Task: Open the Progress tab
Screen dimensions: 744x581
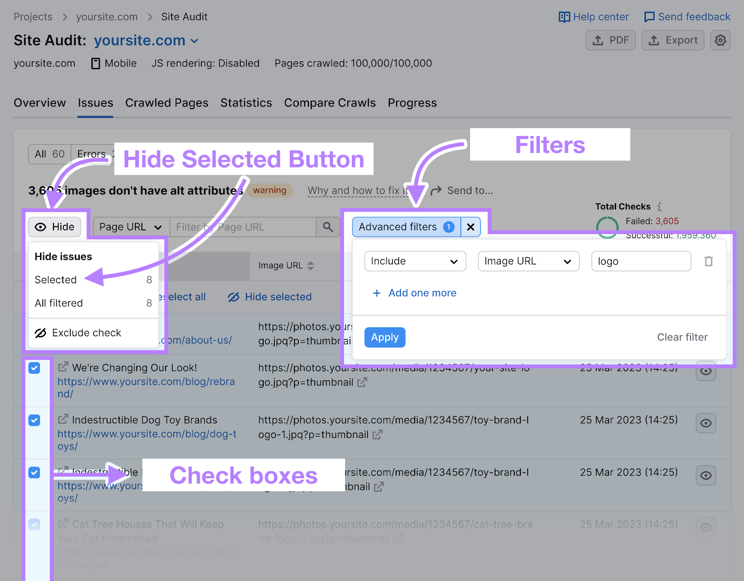Action: [x=412, y=103]
